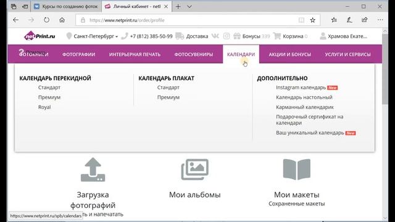Screen dimensions: 395x222
Task: Refresh the current page
Action: [47, 20]
